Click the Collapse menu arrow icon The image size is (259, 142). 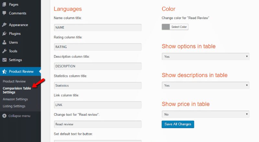5,116
